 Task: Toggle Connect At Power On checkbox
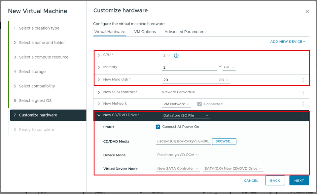pyautogui.click(x=158, y=127)
